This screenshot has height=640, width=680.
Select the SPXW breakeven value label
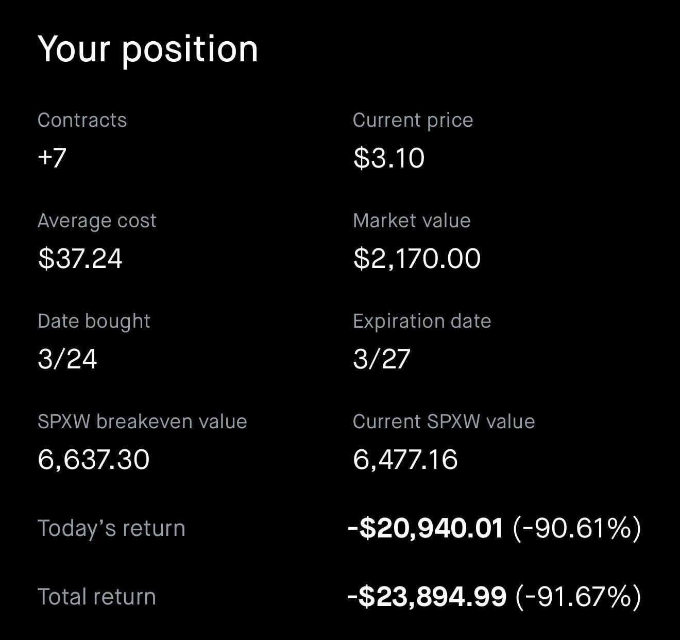coord(142,422)
